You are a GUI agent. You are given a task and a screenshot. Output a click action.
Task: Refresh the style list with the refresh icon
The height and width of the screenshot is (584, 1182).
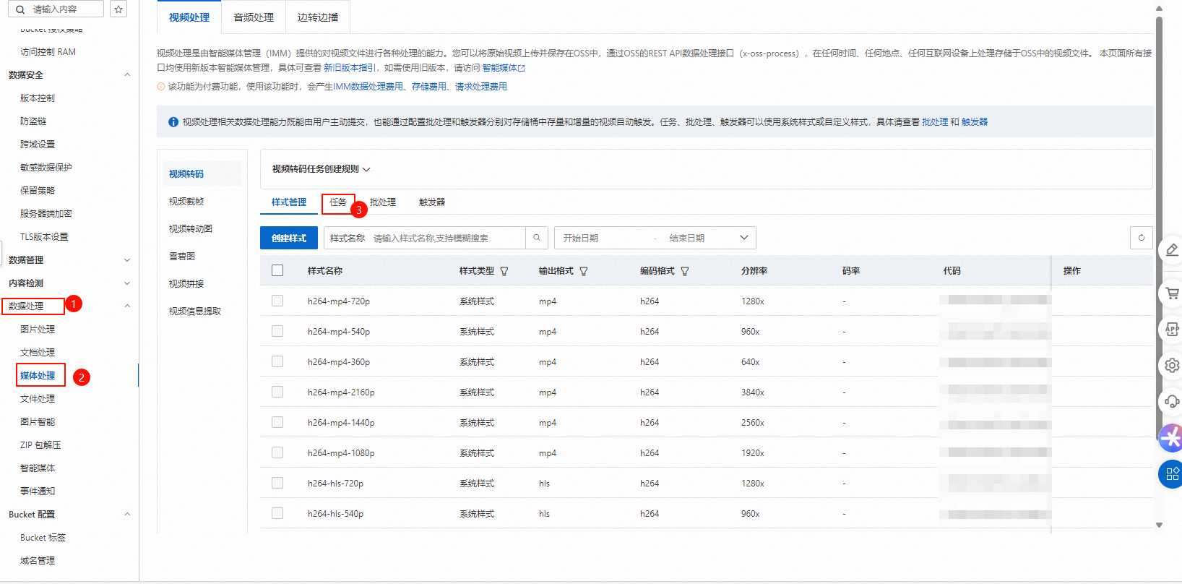[1142, 238]
